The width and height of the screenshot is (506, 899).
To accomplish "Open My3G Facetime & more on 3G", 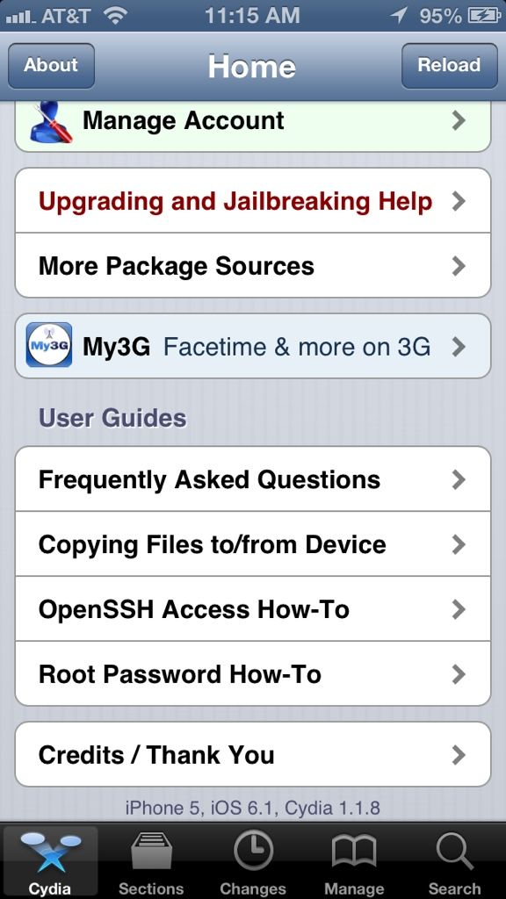I will pyautogui.click(x=253, y=346).
